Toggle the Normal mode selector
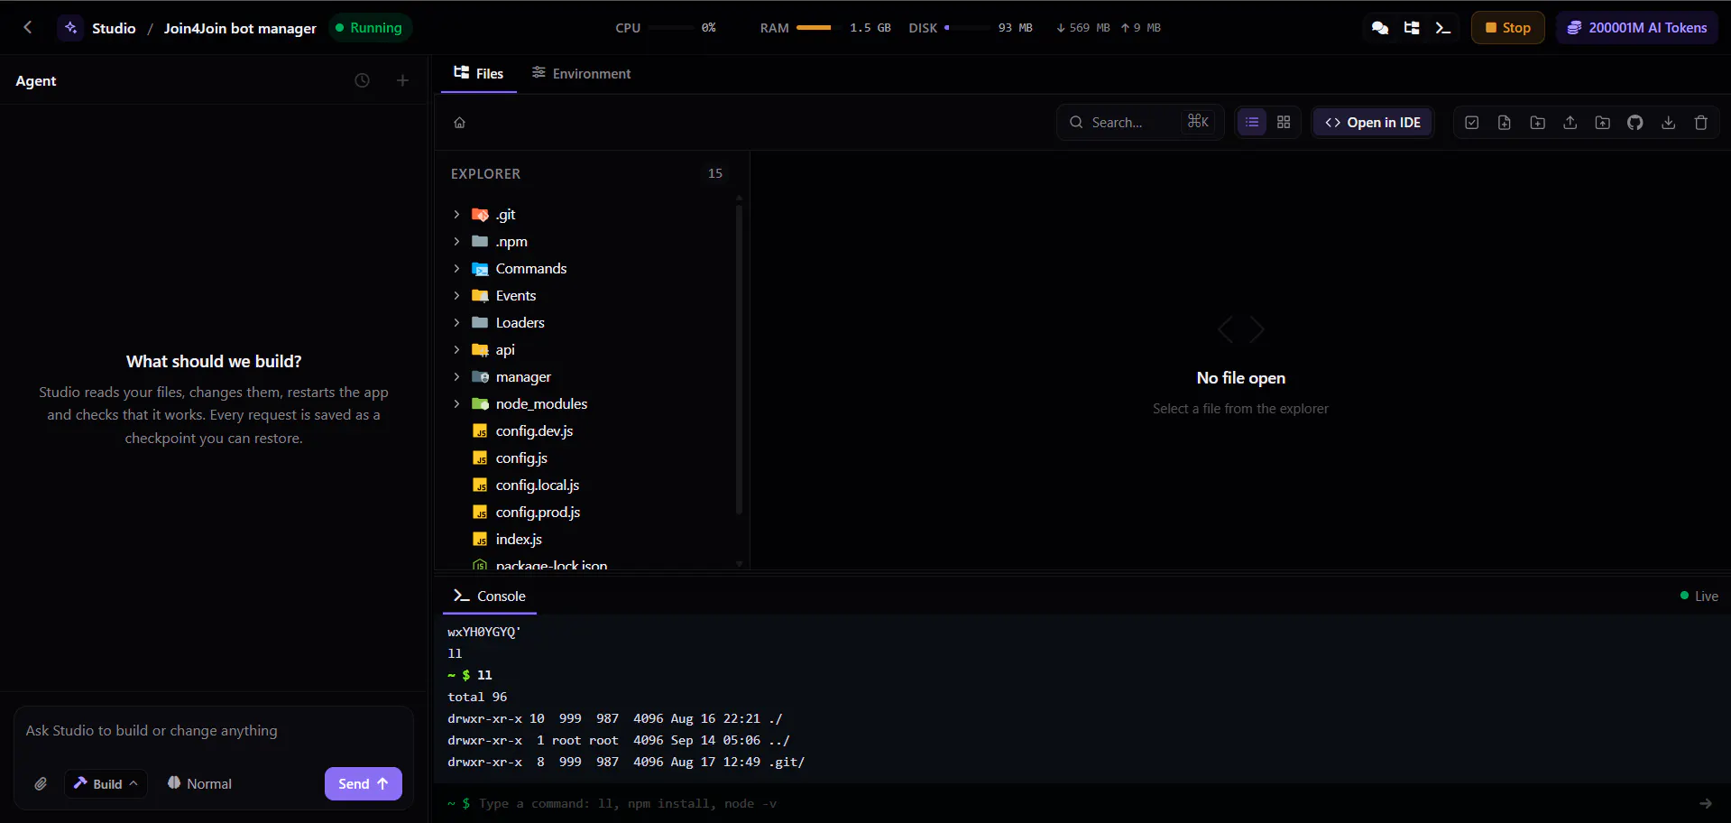 coord(199,783)
